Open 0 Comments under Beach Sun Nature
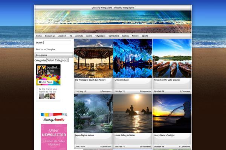Screen dimensions: 226x150 (106, 91)
